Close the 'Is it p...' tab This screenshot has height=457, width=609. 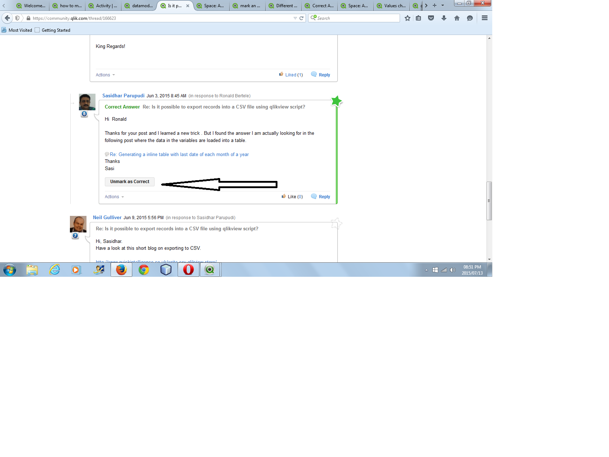(x=188, y=6)
